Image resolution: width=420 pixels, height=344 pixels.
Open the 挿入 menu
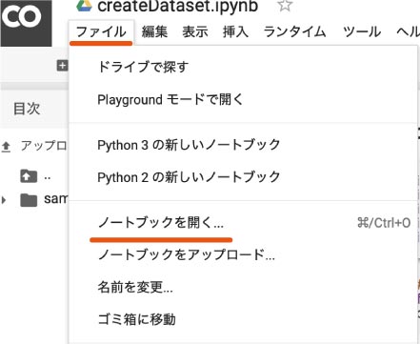point(235,31)
